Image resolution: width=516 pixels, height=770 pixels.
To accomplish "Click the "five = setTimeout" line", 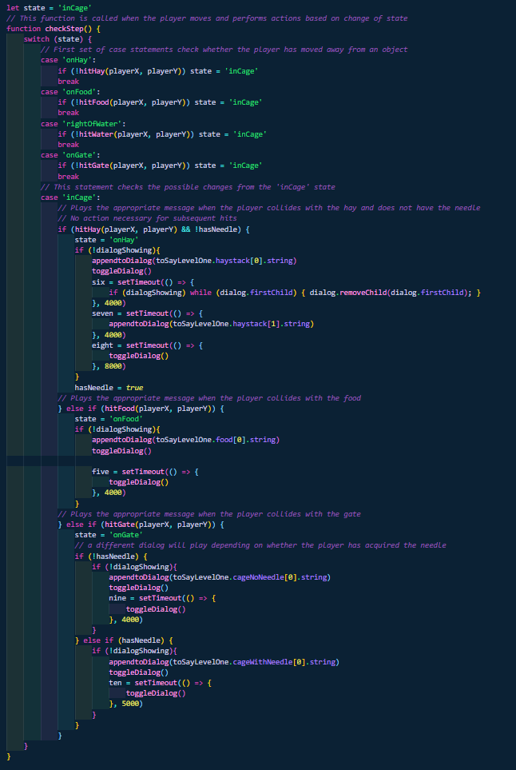I will [x=145, y=472].
